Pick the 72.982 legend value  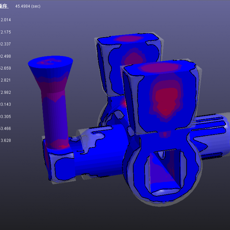tap(6, 92)
